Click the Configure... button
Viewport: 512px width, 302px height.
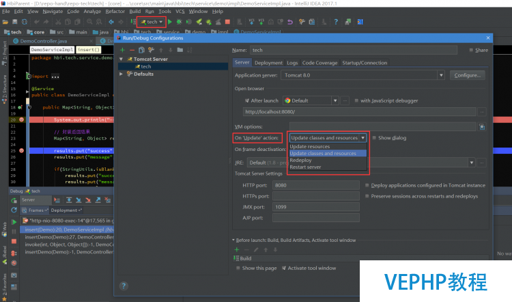[467, 75]
